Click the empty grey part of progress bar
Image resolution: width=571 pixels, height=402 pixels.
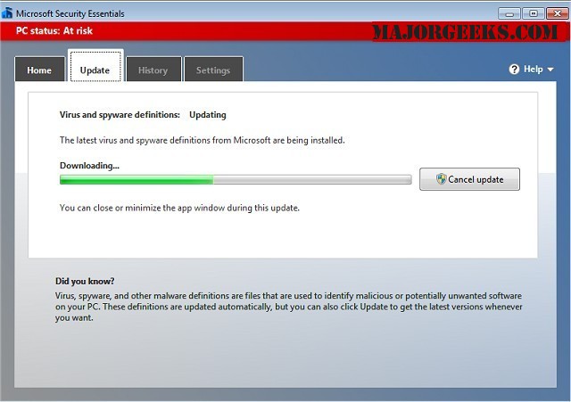pos(312,179)
